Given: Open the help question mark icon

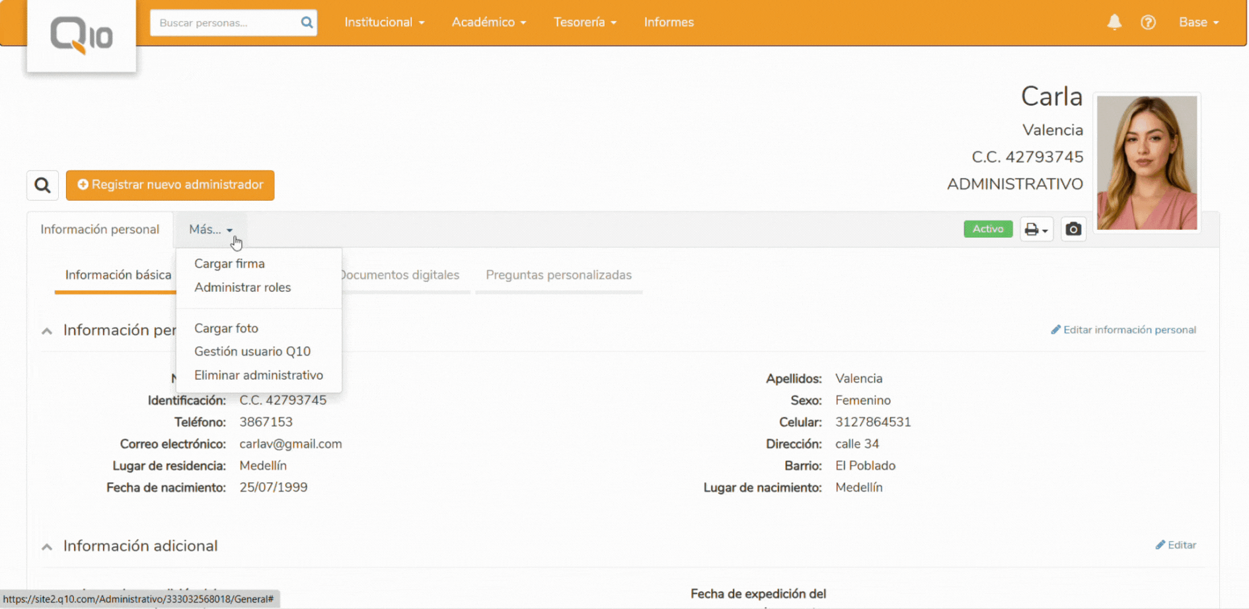Looking at the screenshot, I should coord(1148,22).
